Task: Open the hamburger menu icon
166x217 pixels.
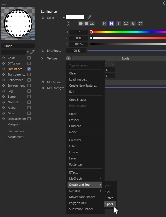Action: 4,3
